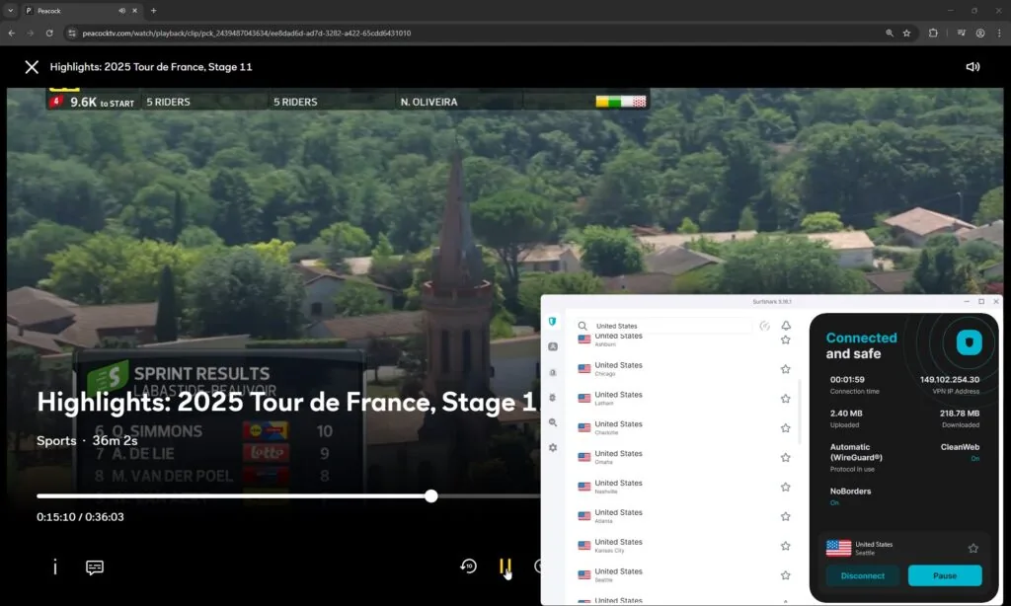Viewport: 1011px width, 606px height.
Task: Favorite the United States Chicago server
Action: tap(785, 369)
